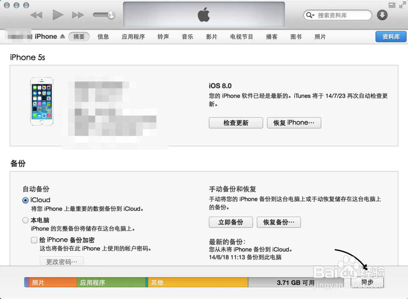408x299 pixels.
Task: Click the 立即备份 button
Action: tap(231, 222)
